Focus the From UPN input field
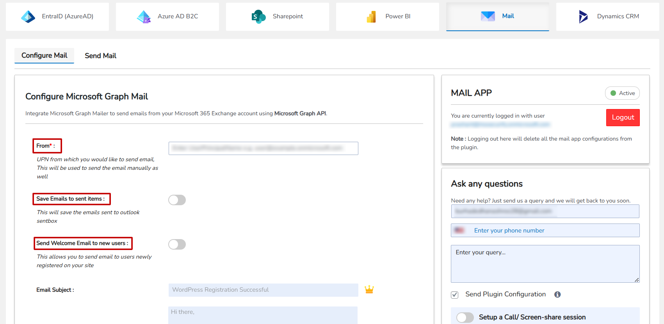The width and height of the screenshot is (664, 324). coord(263,148)
